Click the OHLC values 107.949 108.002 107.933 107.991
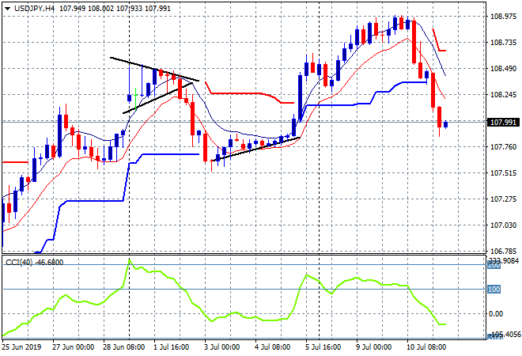522x356 pixels. 115,9
